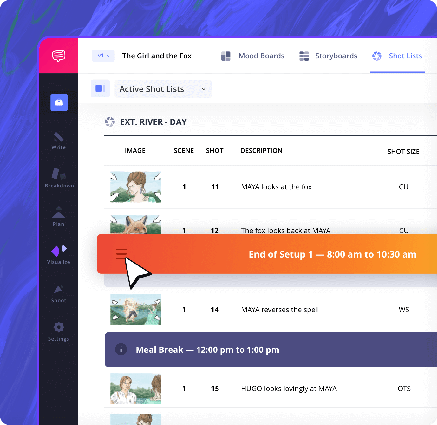Select the Visualize sidebar icon
This screenshot has height=425, width=437.
pyautogui.click(x=59, y=255)
